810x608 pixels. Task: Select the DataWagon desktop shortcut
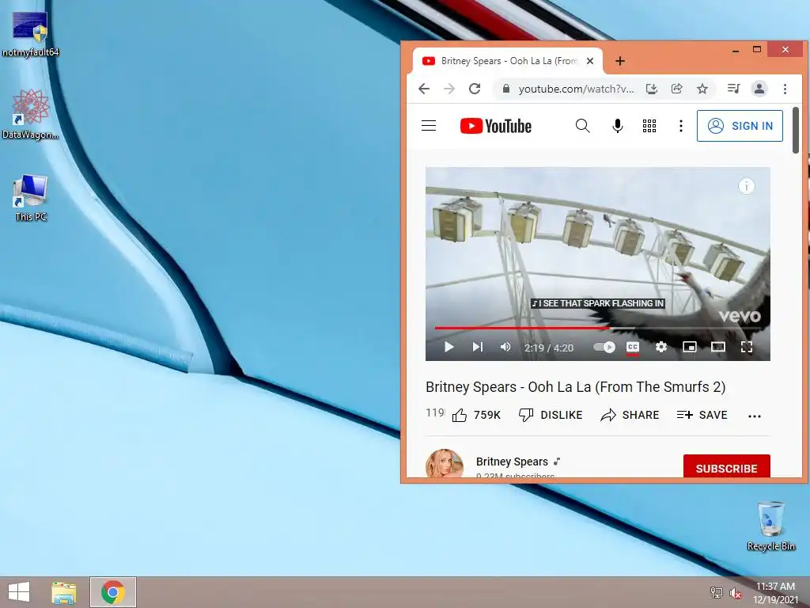(31, 114)
